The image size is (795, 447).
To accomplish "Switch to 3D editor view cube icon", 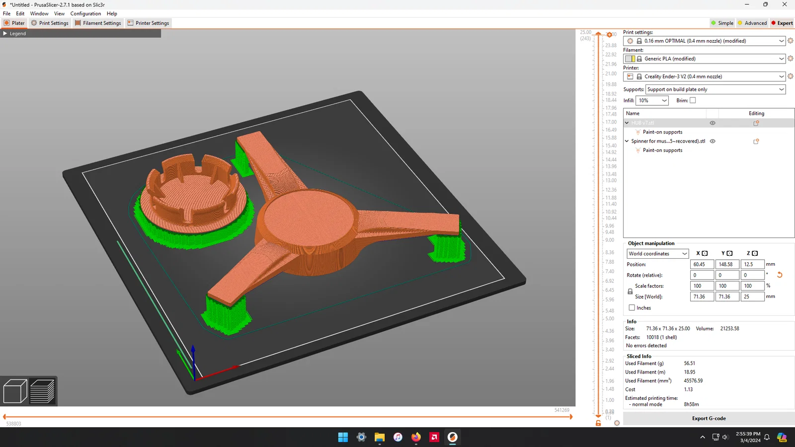I will pyautogui.click(x=15, y=391).
